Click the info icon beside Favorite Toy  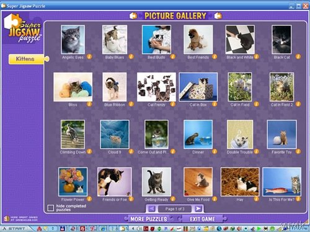coord(298,152)
